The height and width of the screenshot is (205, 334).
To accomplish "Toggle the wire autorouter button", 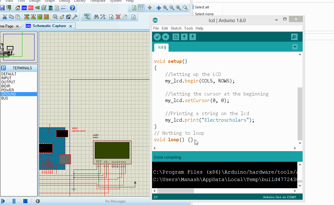I will point(87,17).
